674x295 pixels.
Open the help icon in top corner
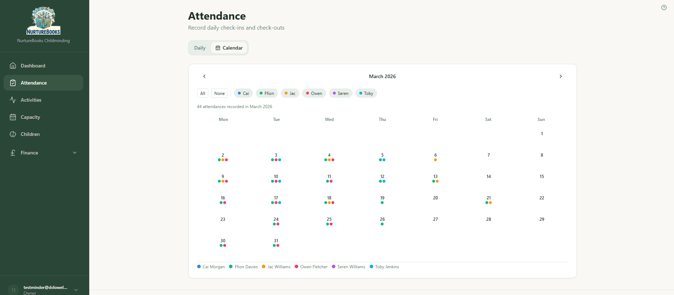[664, 7]
